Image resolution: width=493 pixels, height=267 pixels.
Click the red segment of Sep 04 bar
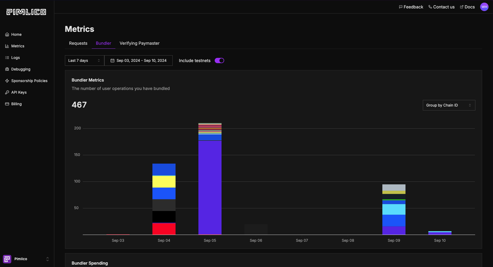[x=164, y=229]
